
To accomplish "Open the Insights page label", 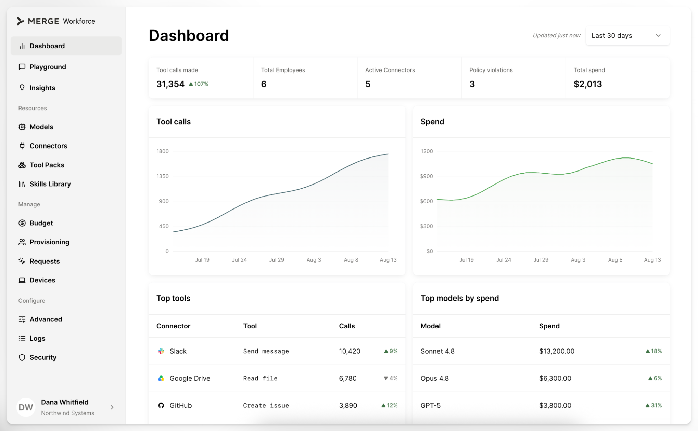I will (42, 88).
